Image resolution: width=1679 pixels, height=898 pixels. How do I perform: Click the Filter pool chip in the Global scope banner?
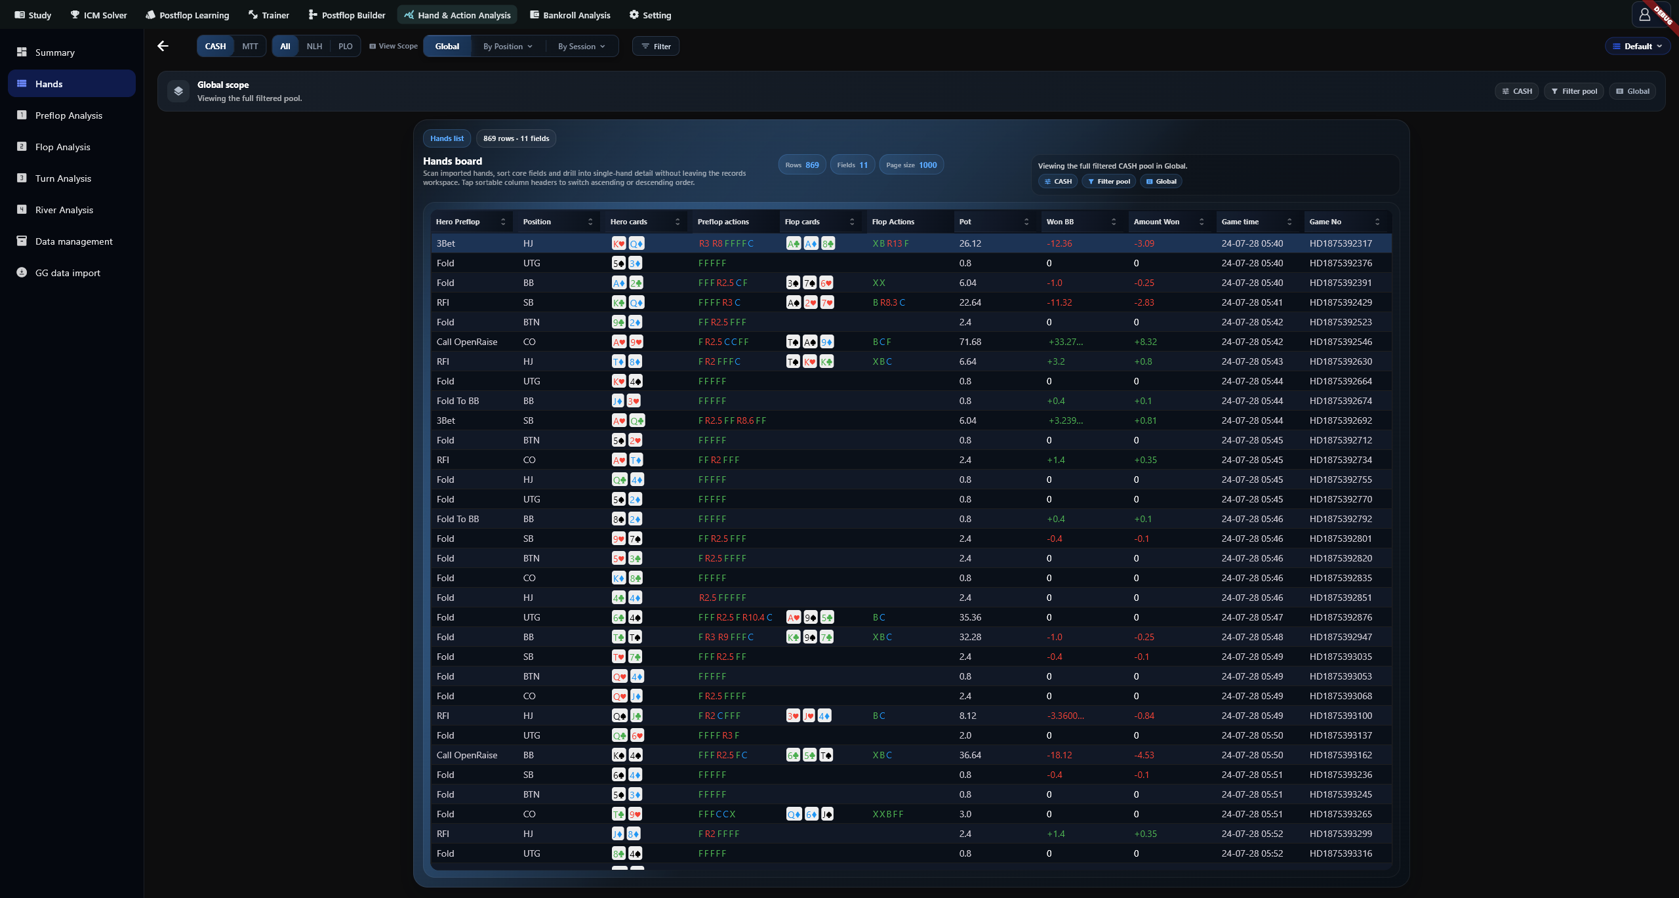[x=1574, y=91]
